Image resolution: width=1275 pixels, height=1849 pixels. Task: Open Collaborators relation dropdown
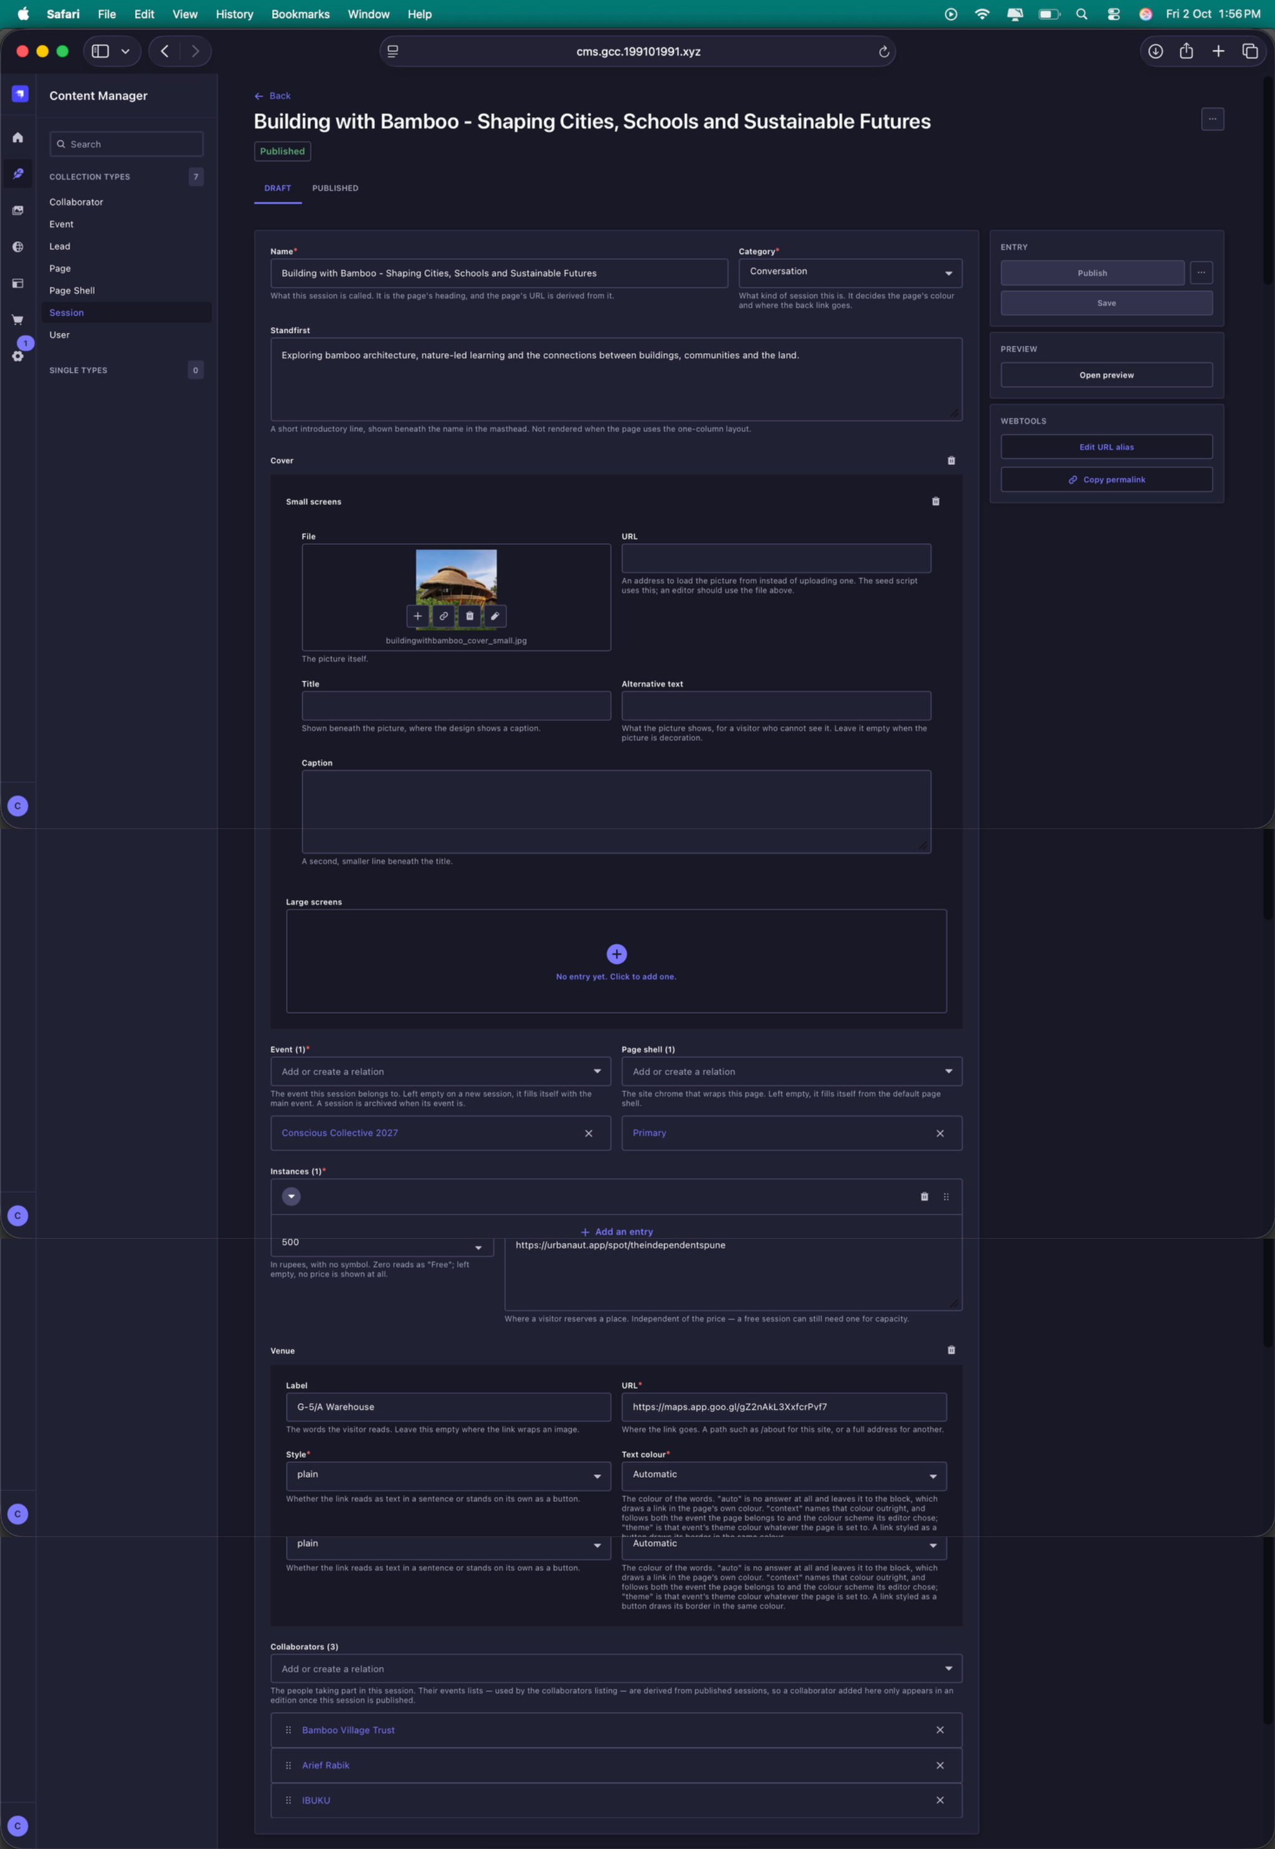(616, 1668)
